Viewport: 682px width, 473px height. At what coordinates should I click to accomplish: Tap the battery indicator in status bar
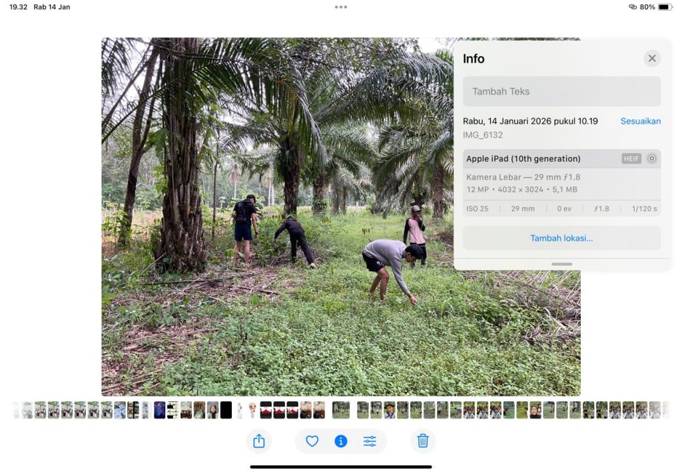click(x=665, y=7)
